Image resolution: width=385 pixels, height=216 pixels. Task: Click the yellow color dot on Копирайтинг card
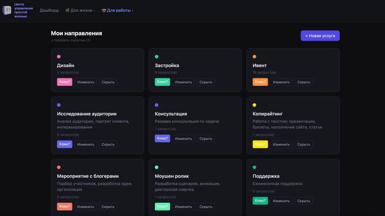[x=254, y=105]
